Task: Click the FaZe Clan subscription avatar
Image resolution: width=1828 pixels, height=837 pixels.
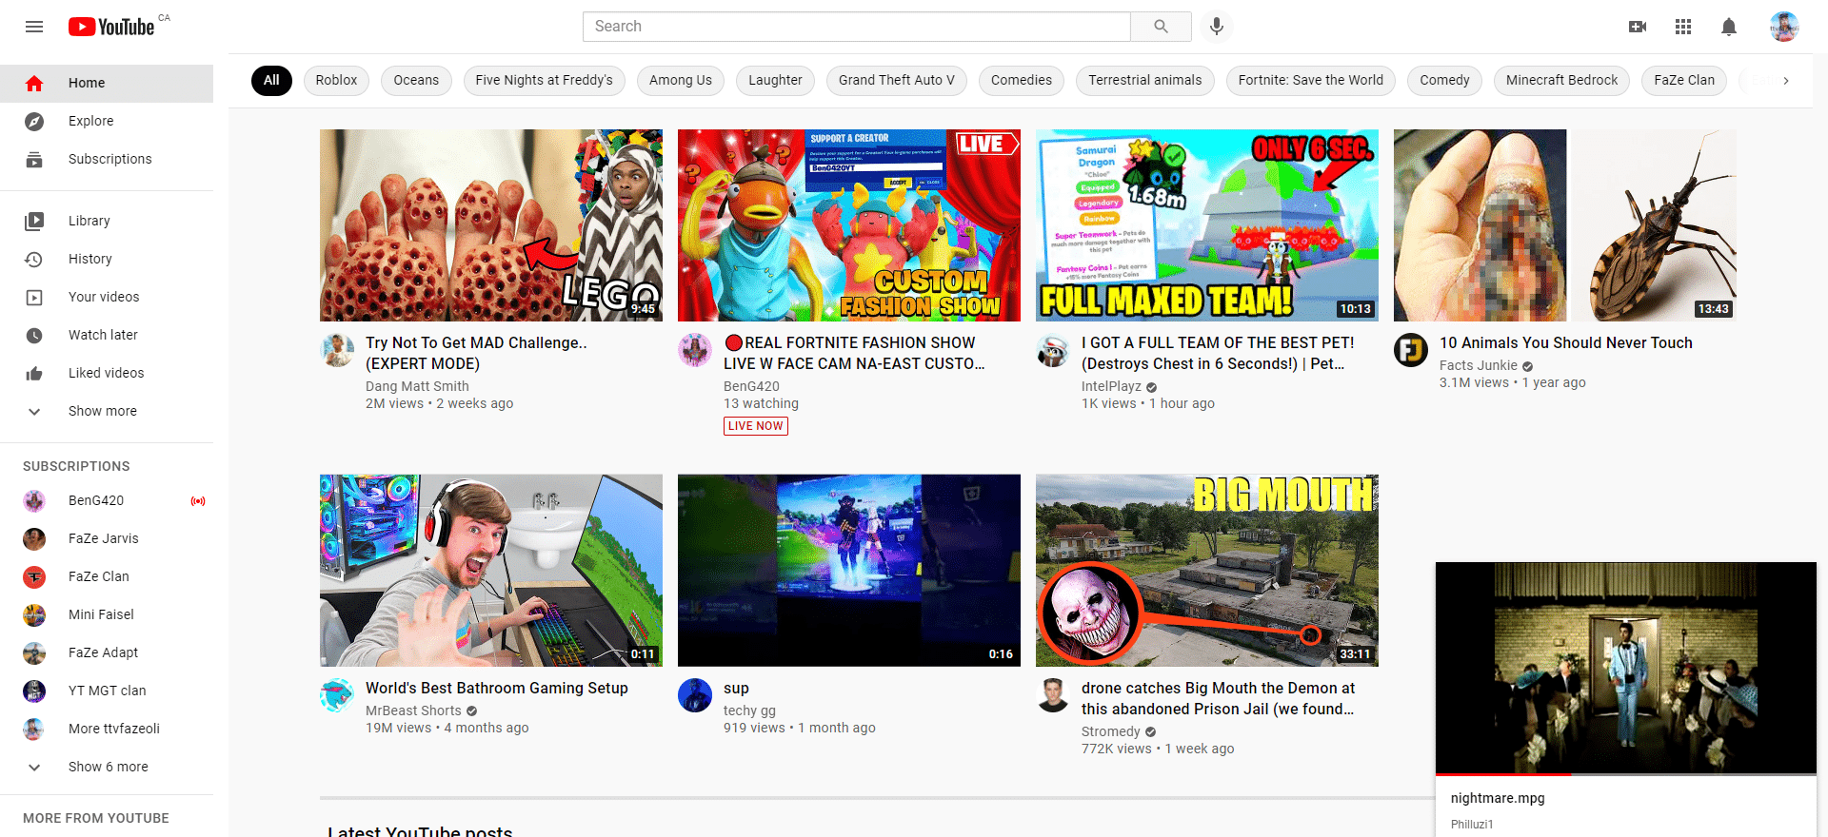Action: coord(34,576)
